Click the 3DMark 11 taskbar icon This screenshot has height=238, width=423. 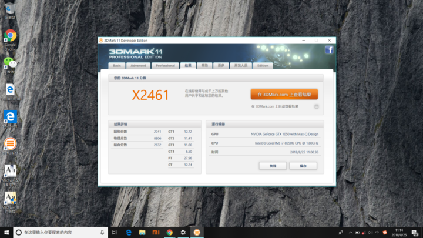click(197, 232)
